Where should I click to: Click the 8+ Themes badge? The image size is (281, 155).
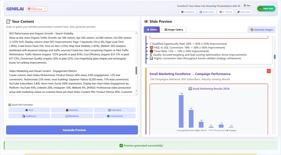(x=226, y=12)
